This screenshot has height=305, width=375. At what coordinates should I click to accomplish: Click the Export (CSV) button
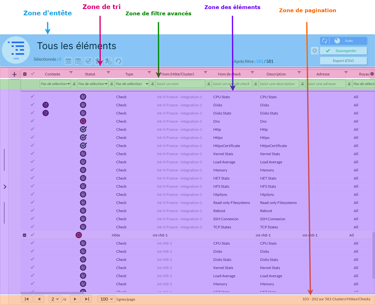click(x=343, y=61)
